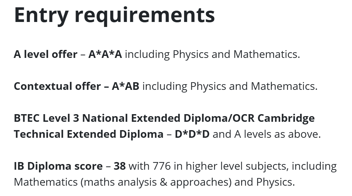Select the A*A*A grade text
Viewport: 352px width, 196px height.
pyautogui.click(x=105, y=54)
